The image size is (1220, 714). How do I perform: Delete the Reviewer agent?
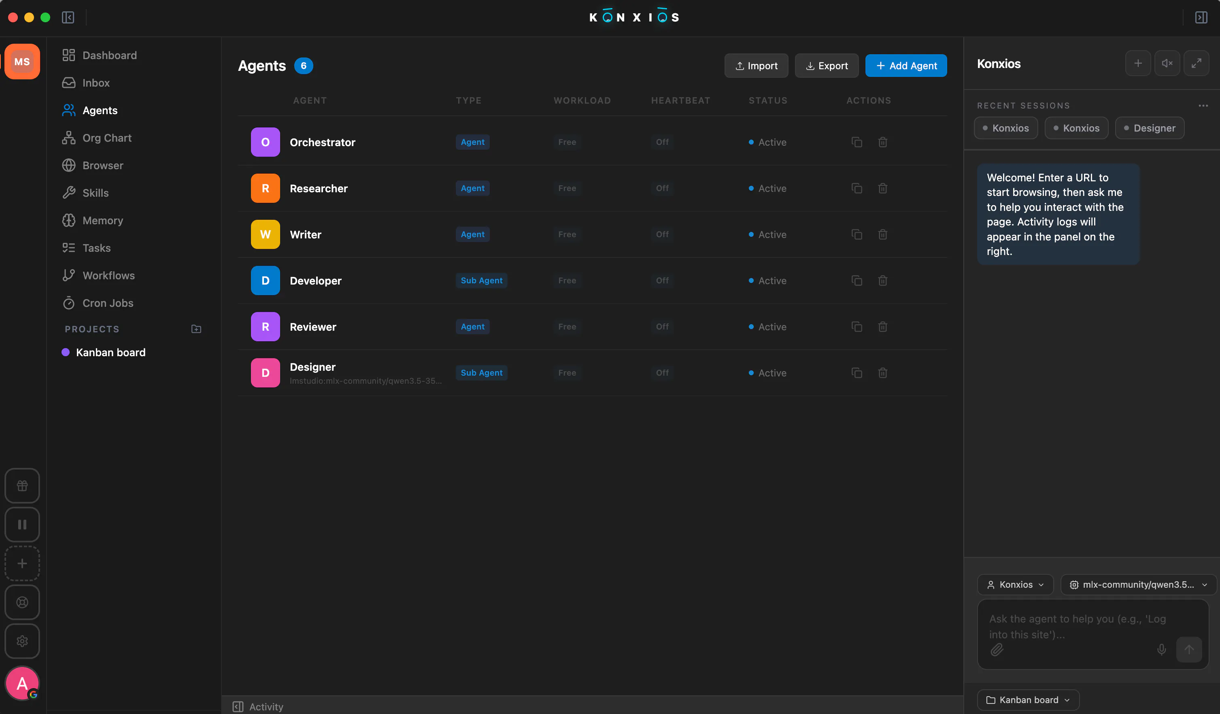(882, 327)
